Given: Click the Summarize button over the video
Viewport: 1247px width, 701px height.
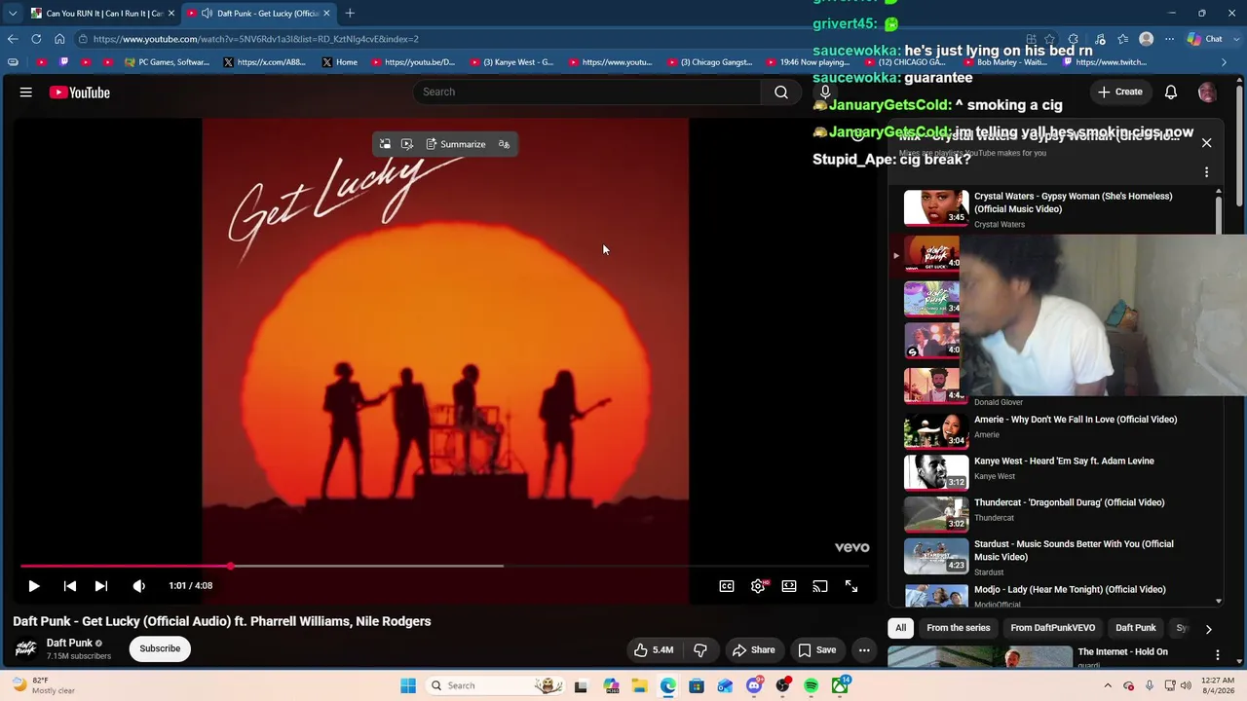Looking at the screenshot, I should pos(456,144).
